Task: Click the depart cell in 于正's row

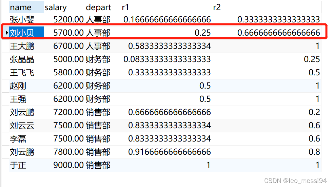Action: 103,165
